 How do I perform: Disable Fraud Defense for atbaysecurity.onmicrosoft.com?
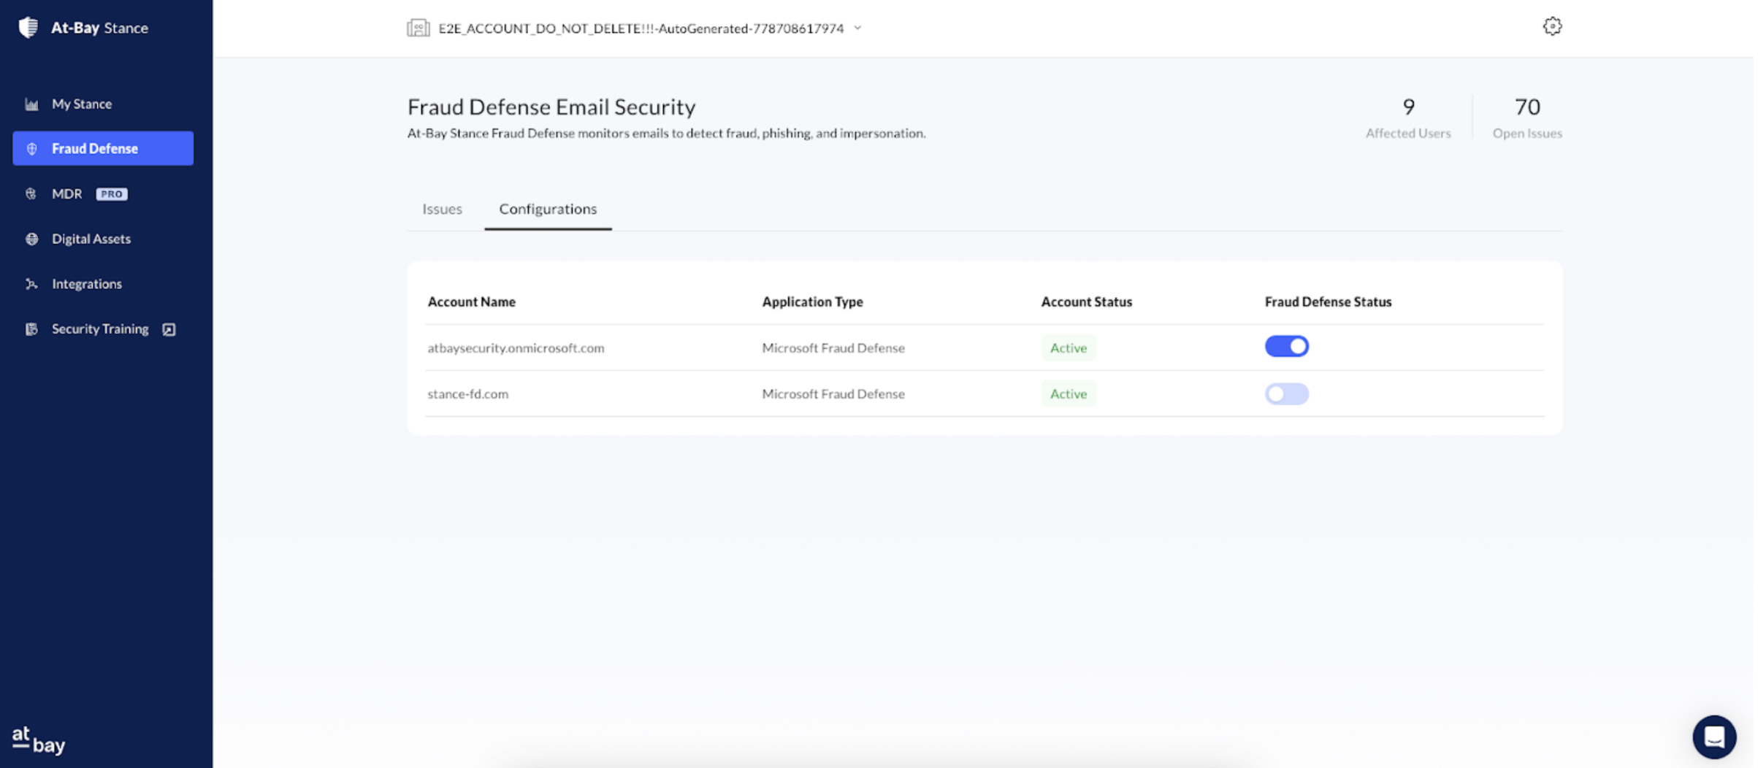pos(1286,347)
